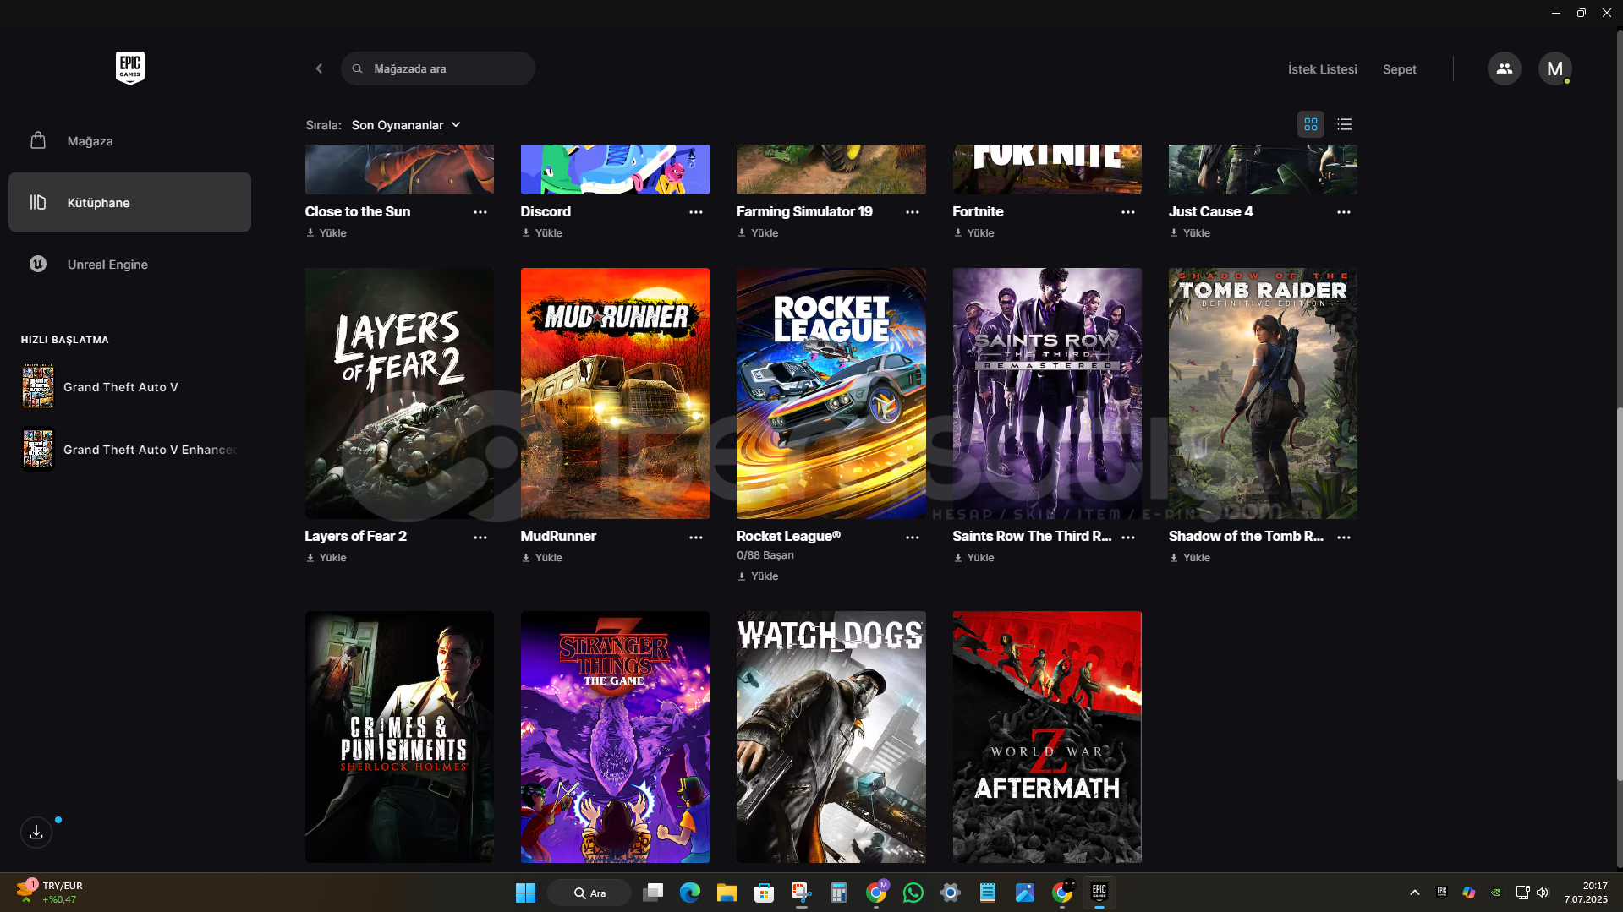Open Fortnite three-dot options menu
1623x912 pixels.
click(x=1128, y=212)
